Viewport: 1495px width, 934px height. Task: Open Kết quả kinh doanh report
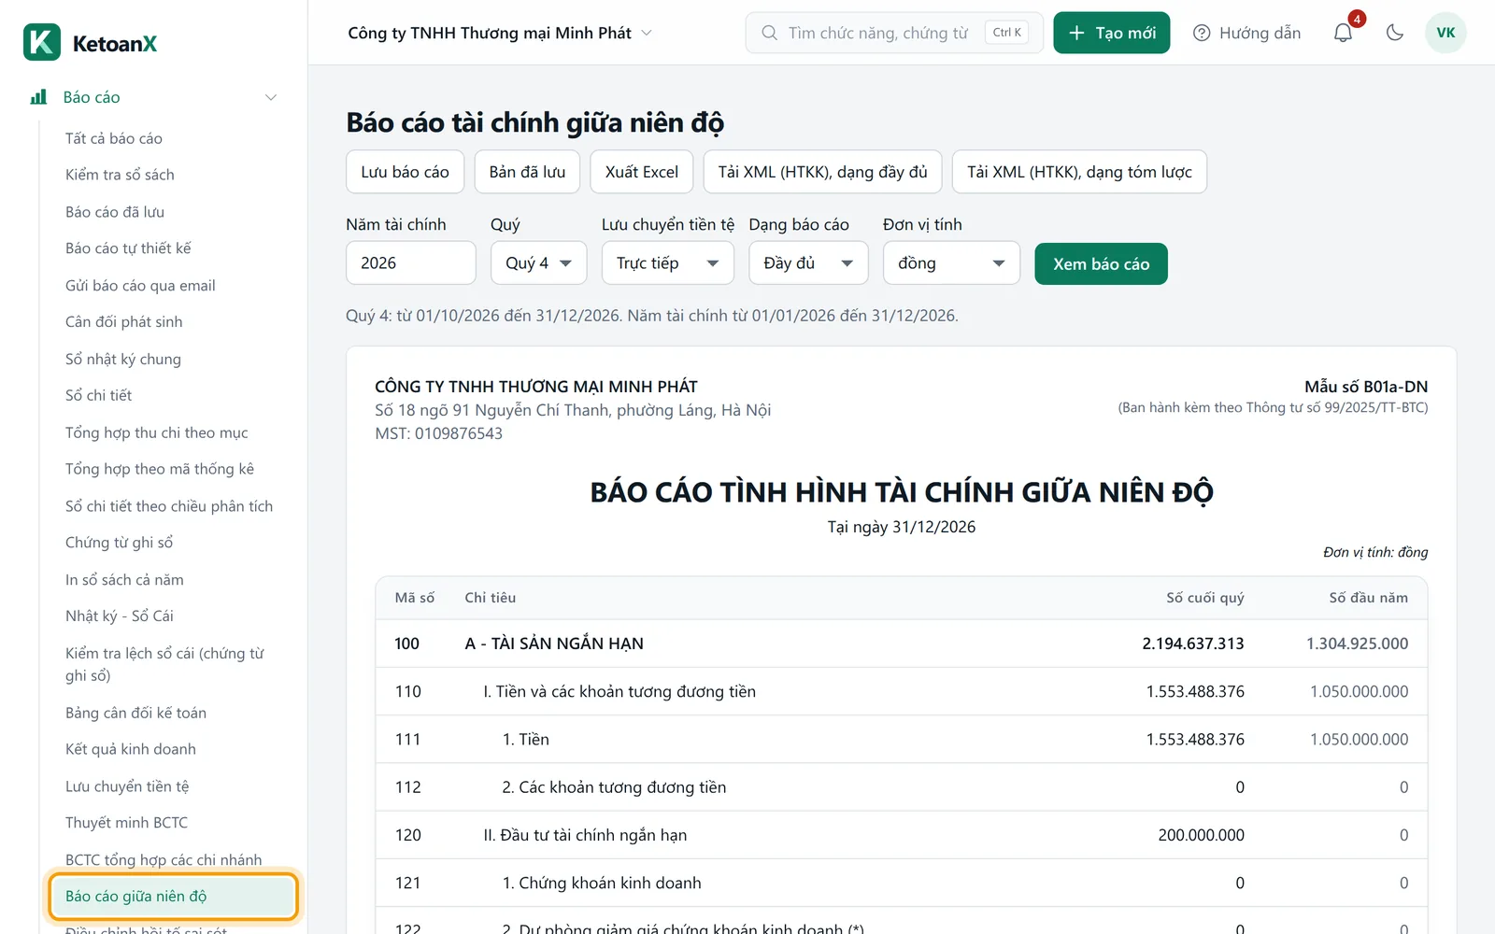131,749
